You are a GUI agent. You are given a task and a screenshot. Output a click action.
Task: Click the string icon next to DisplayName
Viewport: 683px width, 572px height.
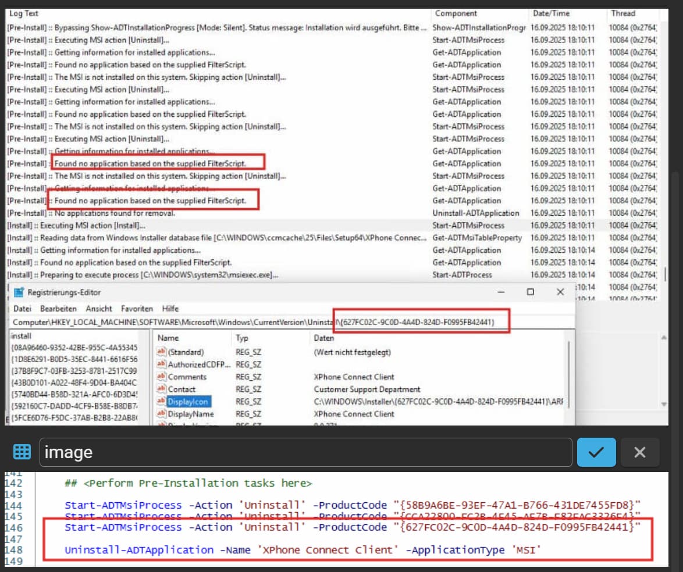coord(161,413)
